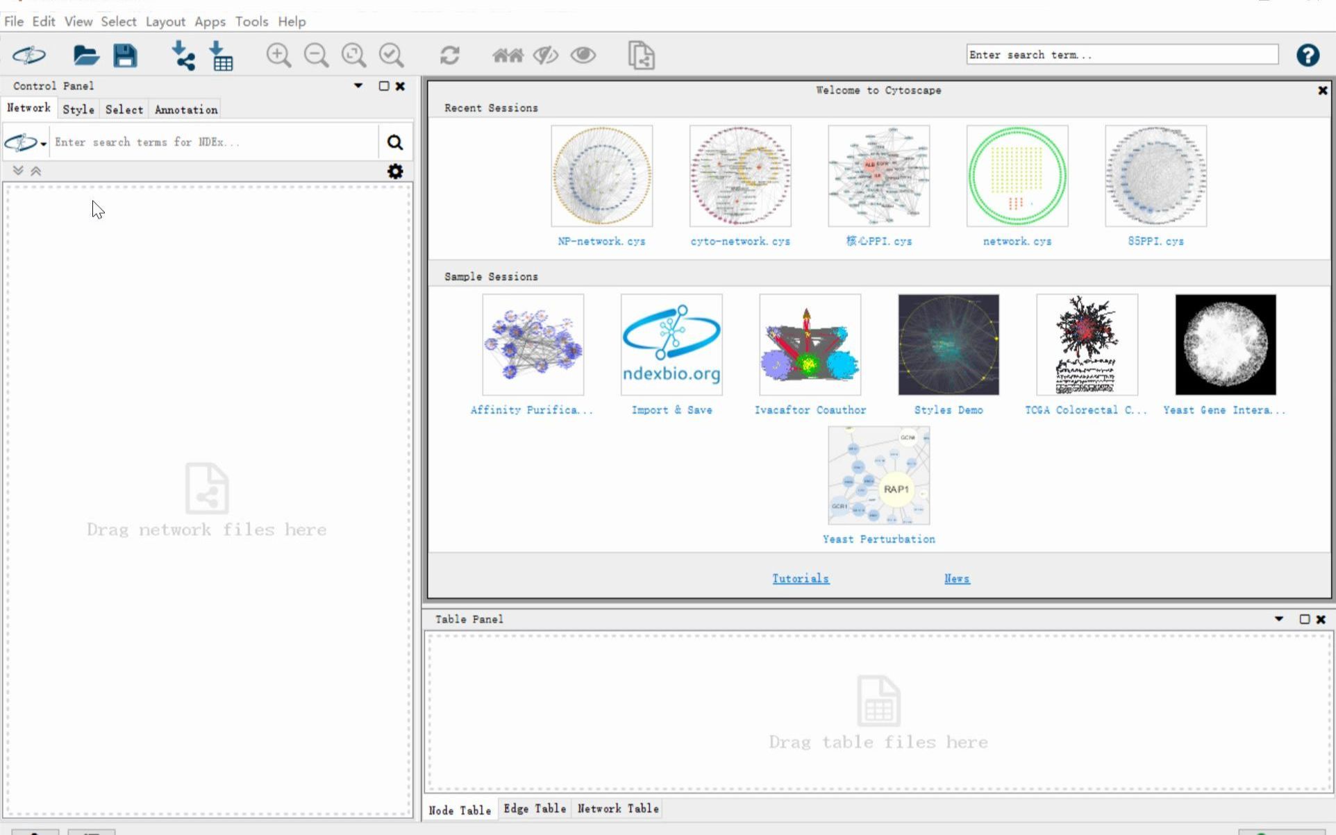This screenshot has width=1336, height=835.
Task: Click the Open Session folder icon
Action: pos(86,55)
